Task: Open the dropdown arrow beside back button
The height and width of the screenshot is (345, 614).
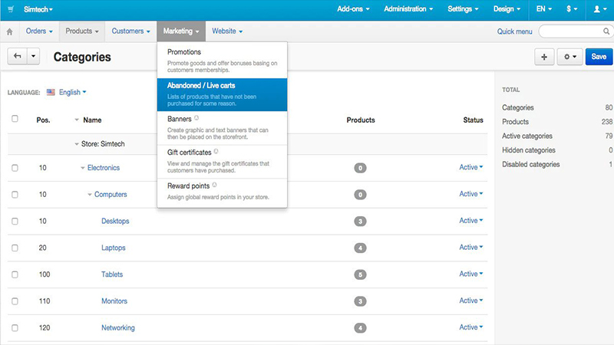Action: [33, 56]
